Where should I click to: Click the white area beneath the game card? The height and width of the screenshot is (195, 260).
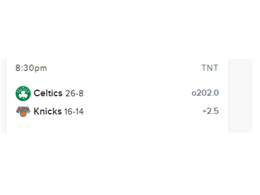(130, 164)
